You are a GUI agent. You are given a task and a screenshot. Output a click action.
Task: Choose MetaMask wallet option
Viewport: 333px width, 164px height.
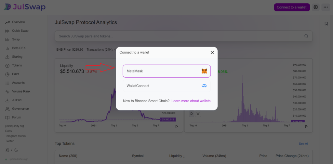coord(167,71)
